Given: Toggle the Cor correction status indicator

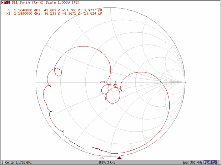Looking at the screenshot, I should tap(214, 163).
